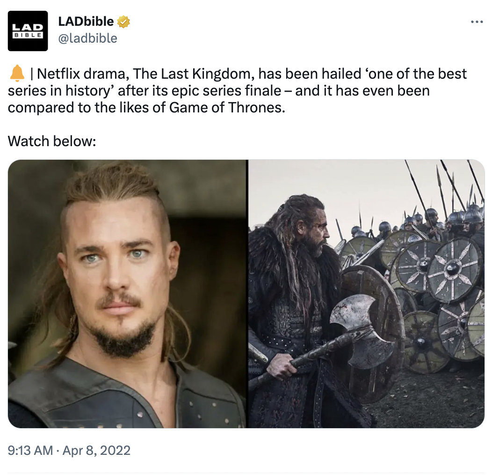This screenshot has height=475, width=492.
Task: Click the 9:13 AM timestamp
Action: click(30, 451)
